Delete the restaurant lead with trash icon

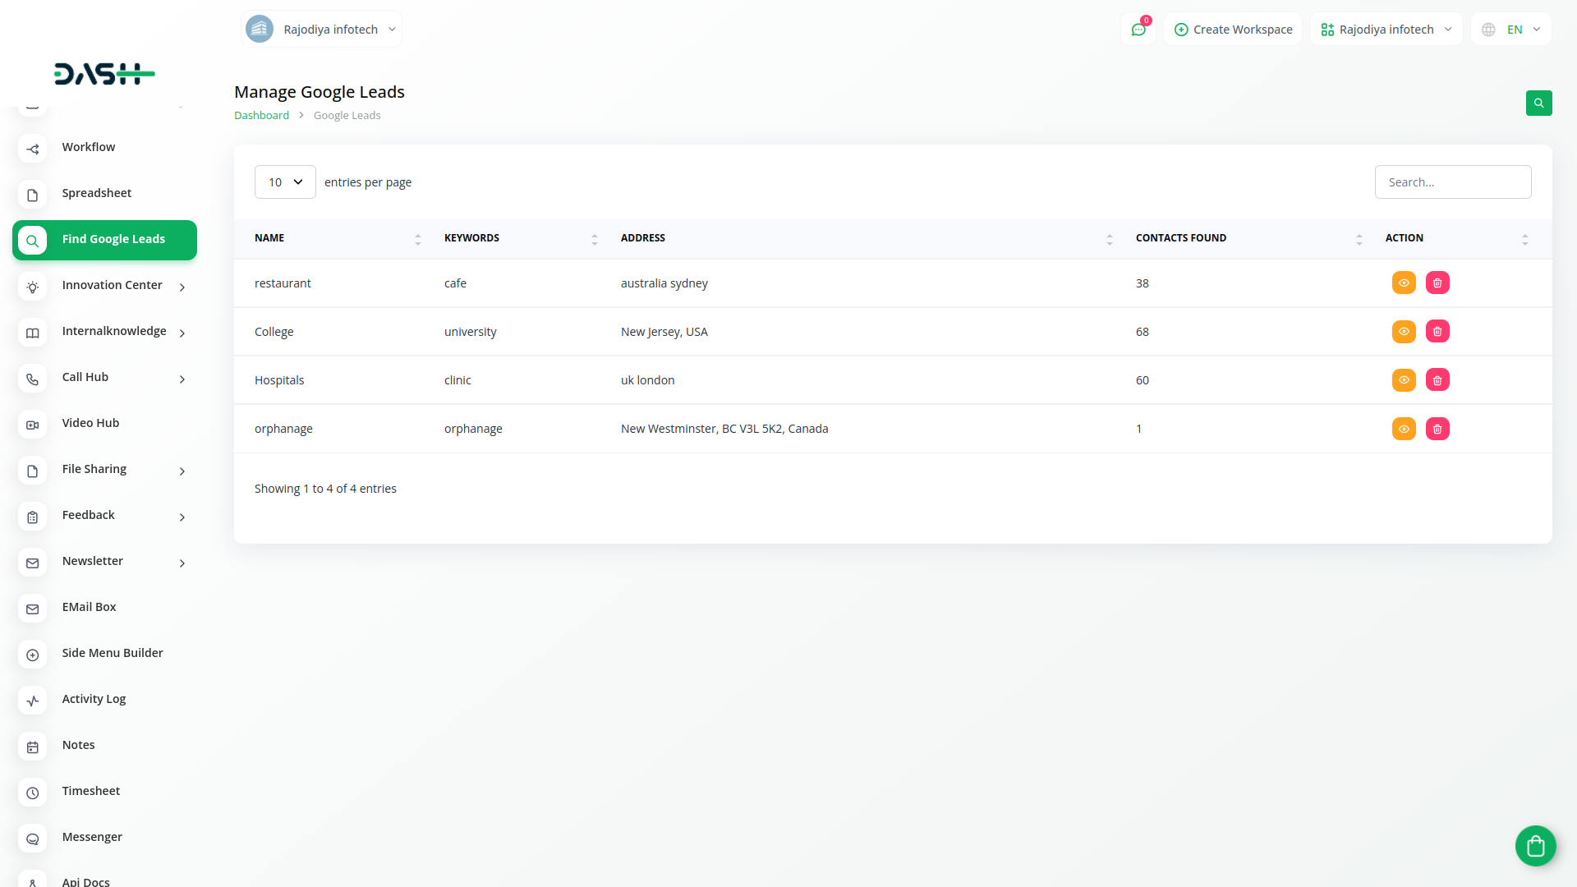pyautogui.click(x=1437, y=283)
